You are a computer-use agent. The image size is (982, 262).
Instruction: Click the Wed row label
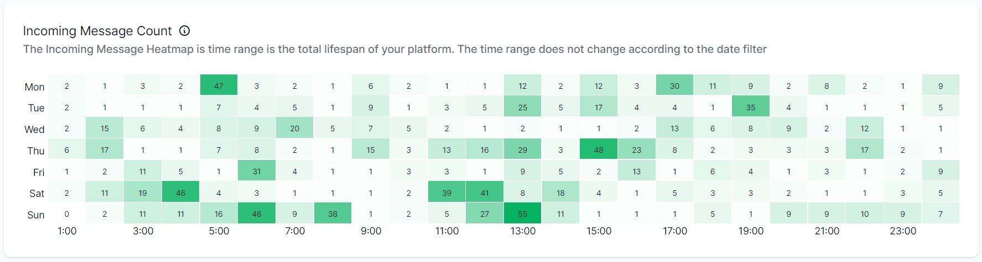tap(34, 129)
